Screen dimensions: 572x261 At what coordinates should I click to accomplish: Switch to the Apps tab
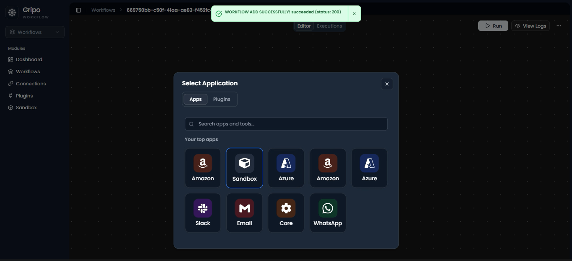coord(196,99)
